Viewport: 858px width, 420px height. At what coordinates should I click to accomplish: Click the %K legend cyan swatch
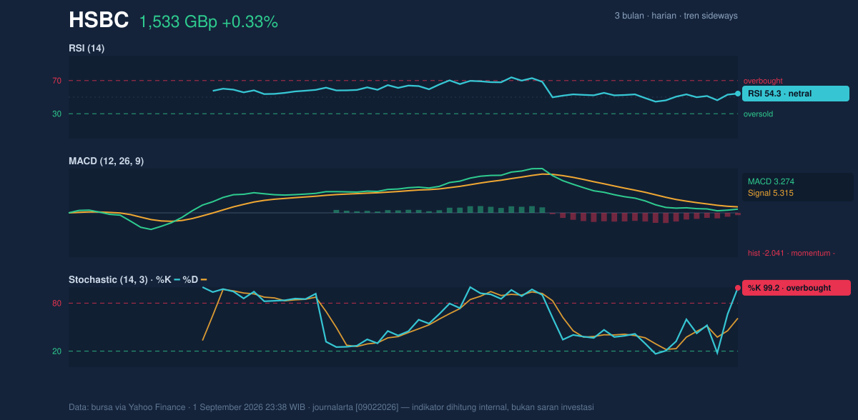[177, 279]
